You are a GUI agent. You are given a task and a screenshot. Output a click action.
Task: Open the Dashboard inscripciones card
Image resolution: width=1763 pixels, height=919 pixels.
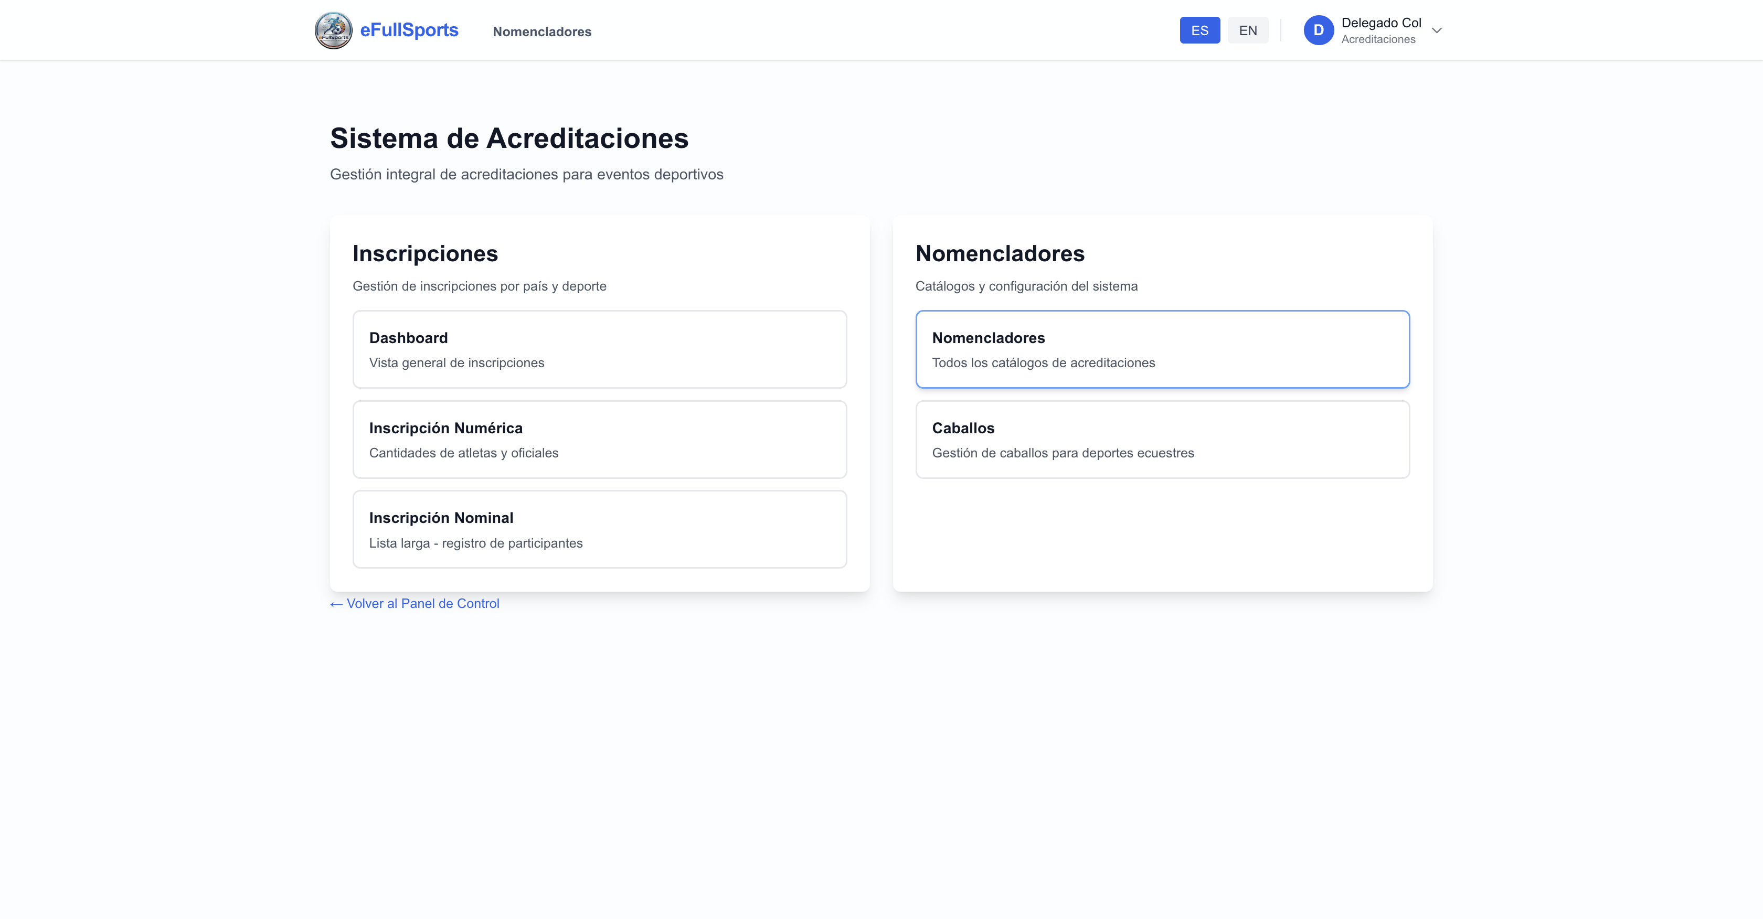pyautogui.click(x=599, y=349)
